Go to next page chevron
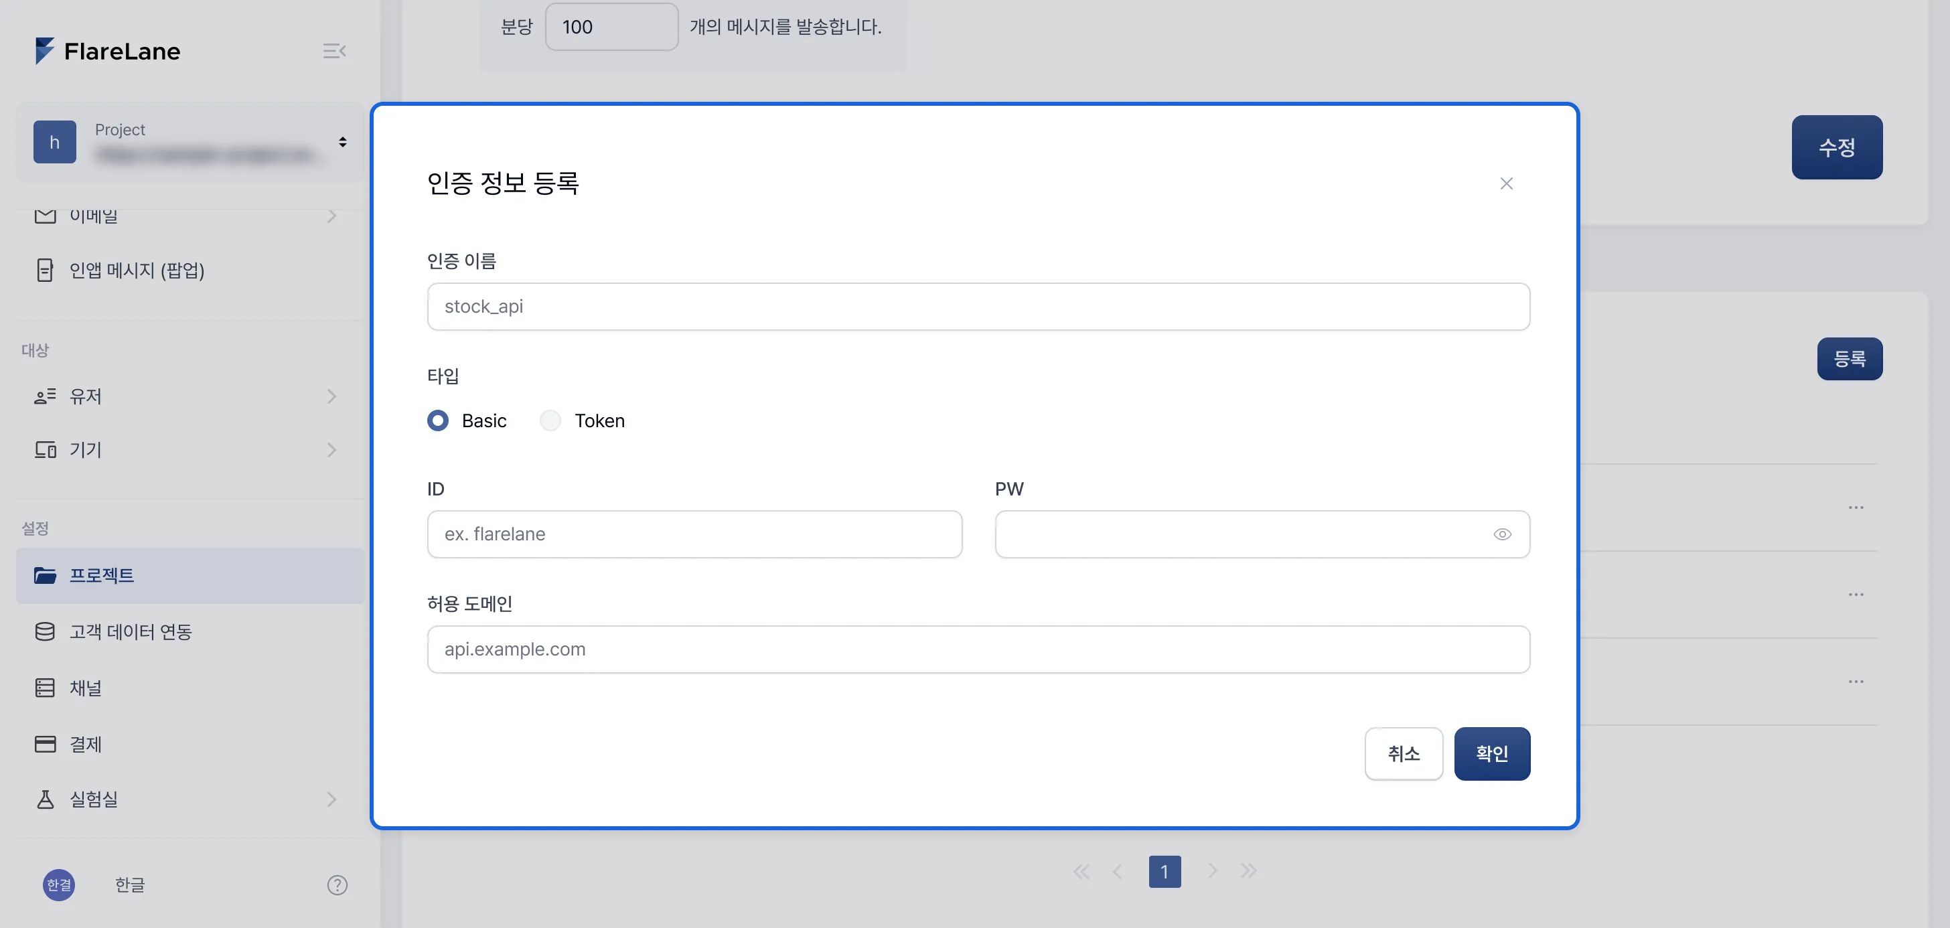 point(1212,871)
